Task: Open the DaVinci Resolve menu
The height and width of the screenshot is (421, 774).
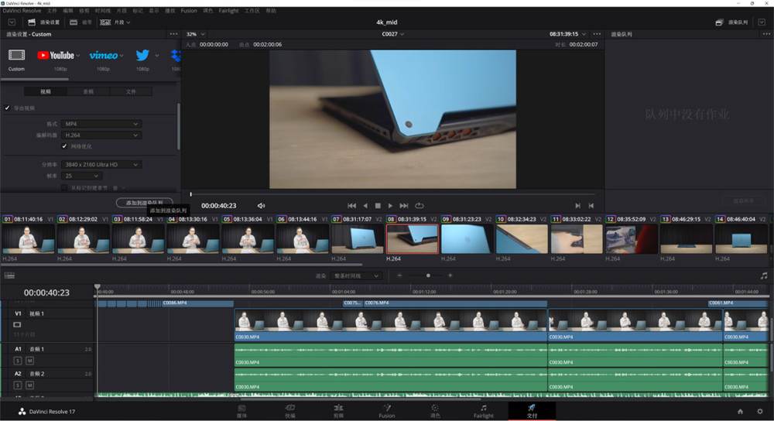Action: click(x=22, y=10)
